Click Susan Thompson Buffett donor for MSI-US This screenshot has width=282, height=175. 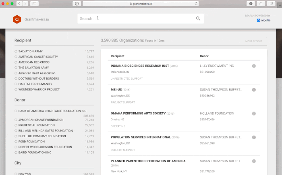(221, 89)
